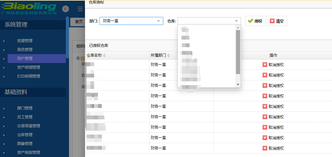Click 取消授权 in the last visible row
This screenshot has height=157, width=332.
273,148
